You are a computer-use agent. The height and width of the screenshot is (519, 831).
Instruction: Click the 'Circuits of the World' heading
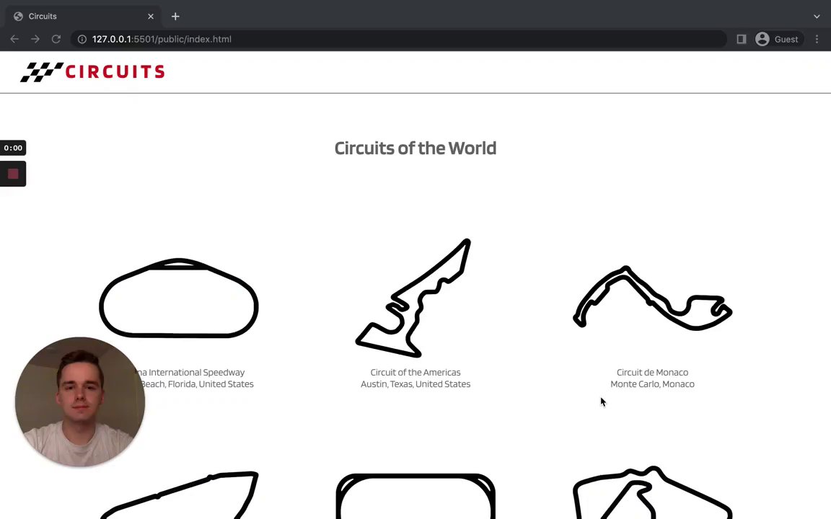415,148
